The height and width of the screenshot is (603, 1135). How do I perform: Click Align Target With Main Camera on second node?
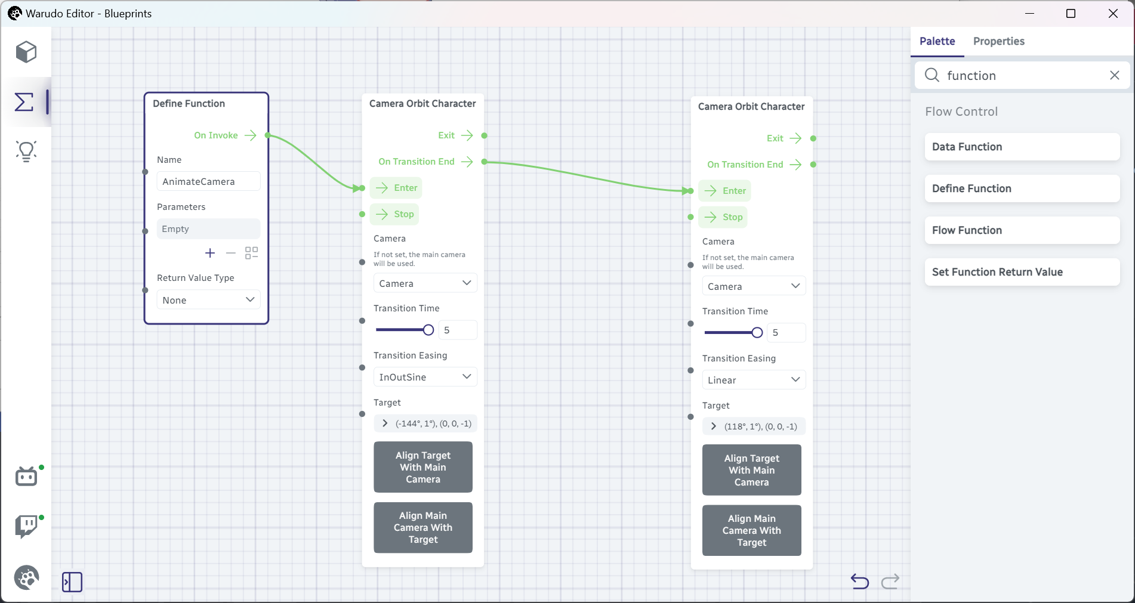[x=752, y=470]
